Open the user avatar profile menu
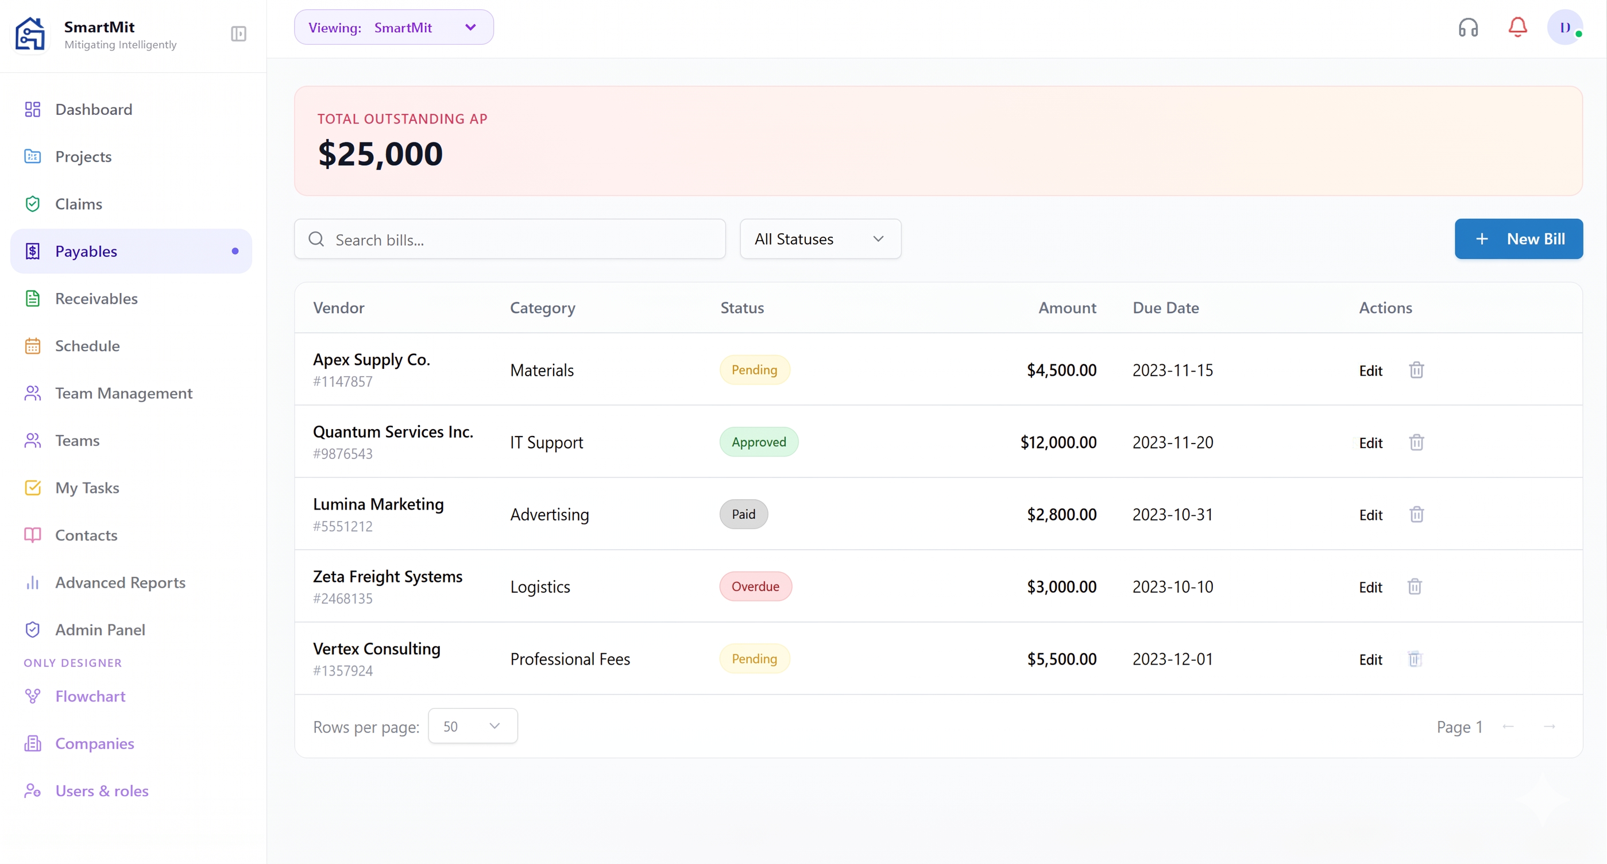Image resolution: width=1607 pixels, height=864 pixels. pos(1564,28)
